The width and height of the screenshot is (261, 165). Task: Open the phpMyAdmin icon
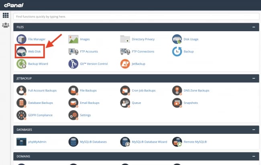pyautogui.click(x=21, y=142)
